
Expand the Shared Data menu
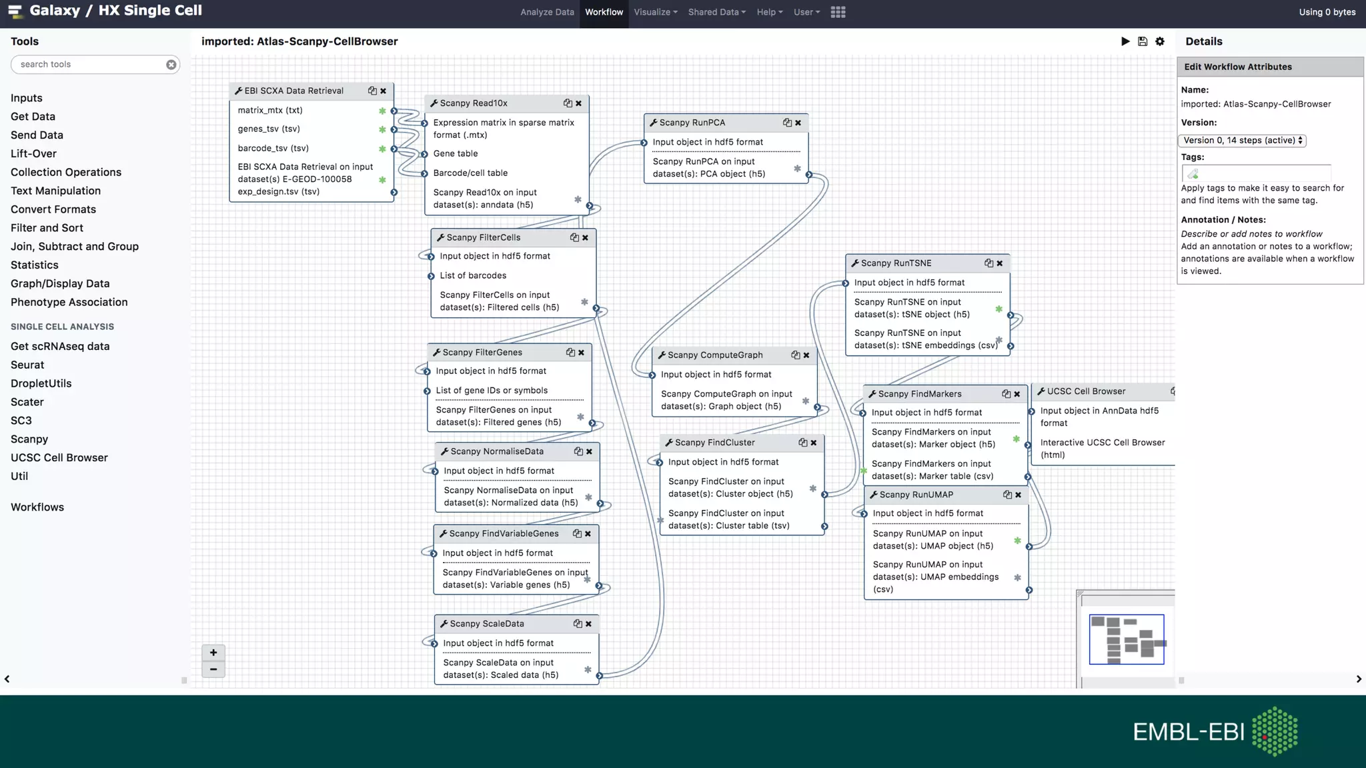click(716, 12)
